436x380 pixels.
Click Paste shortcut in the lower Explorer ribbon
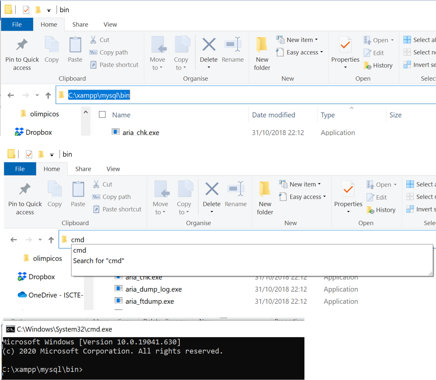point(122,210)
